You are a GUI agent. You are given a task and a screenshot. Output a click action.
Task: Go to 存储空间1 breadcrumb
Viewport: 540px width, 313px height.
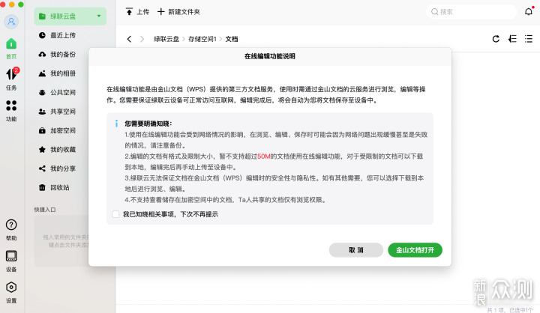point(202,39)
